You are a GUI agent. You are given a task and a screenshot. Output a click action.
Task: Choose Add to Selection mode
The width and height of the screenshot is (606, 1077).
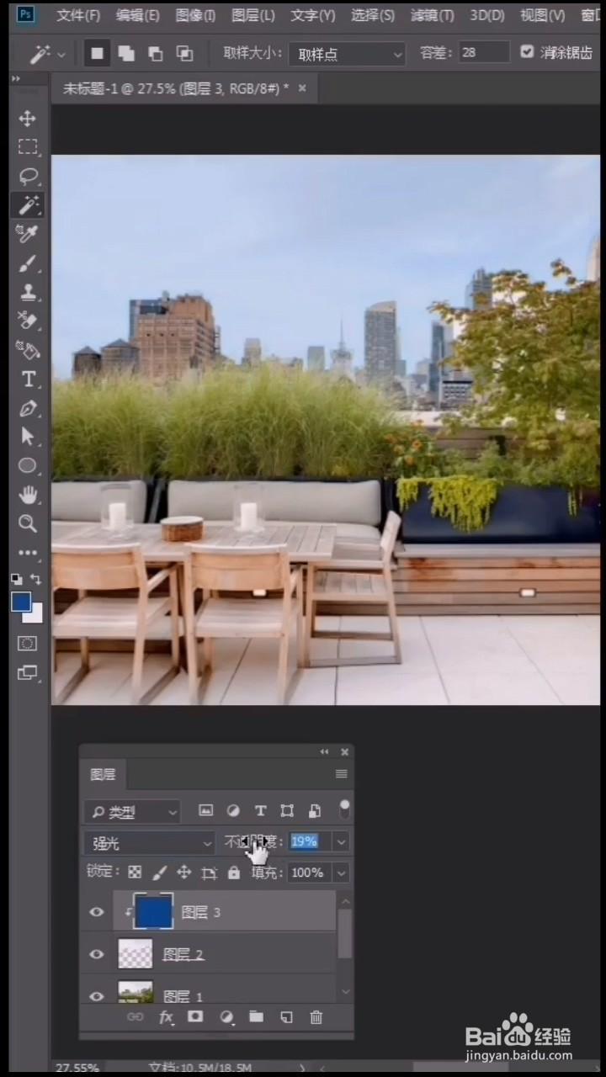click(126, 53)
